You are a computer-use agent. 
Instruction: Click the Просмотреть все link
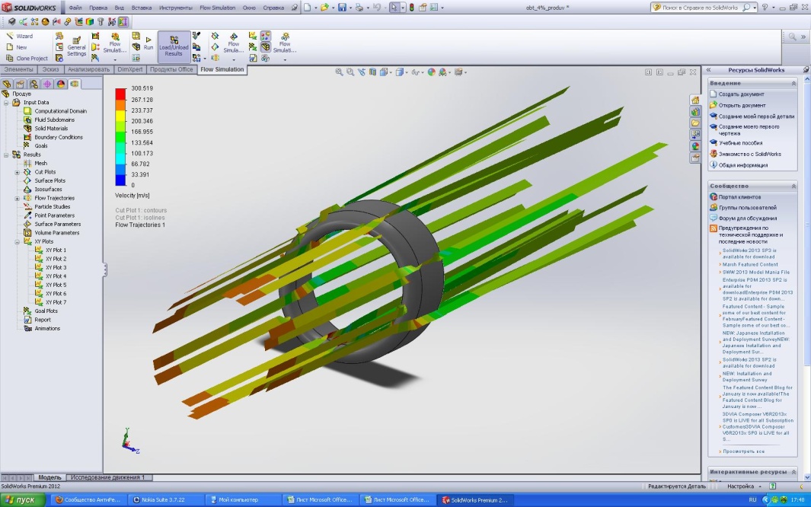click(x=743, y=451)
